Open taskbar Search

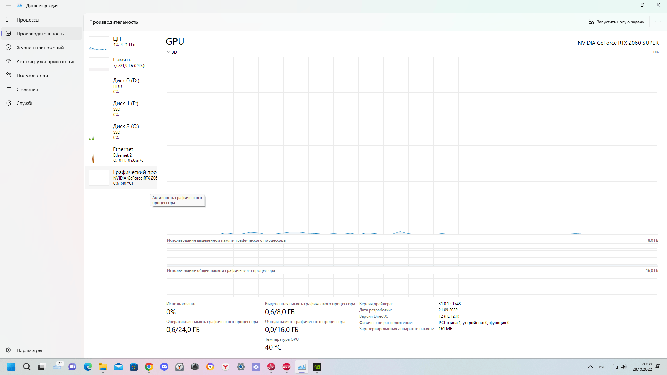click(x=27, y=367)
